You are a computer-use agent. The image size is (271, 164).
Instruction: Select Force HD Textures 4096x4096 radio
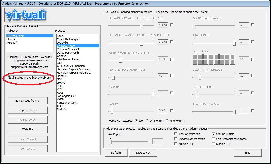click(x=168, y=121)
